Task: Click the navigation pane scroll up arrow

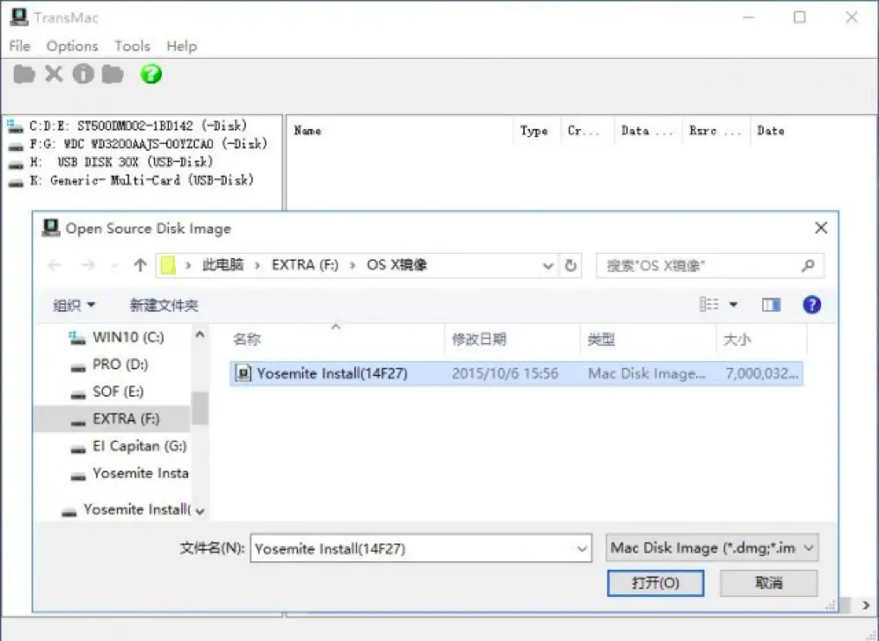Action: [x=200, y=335]
